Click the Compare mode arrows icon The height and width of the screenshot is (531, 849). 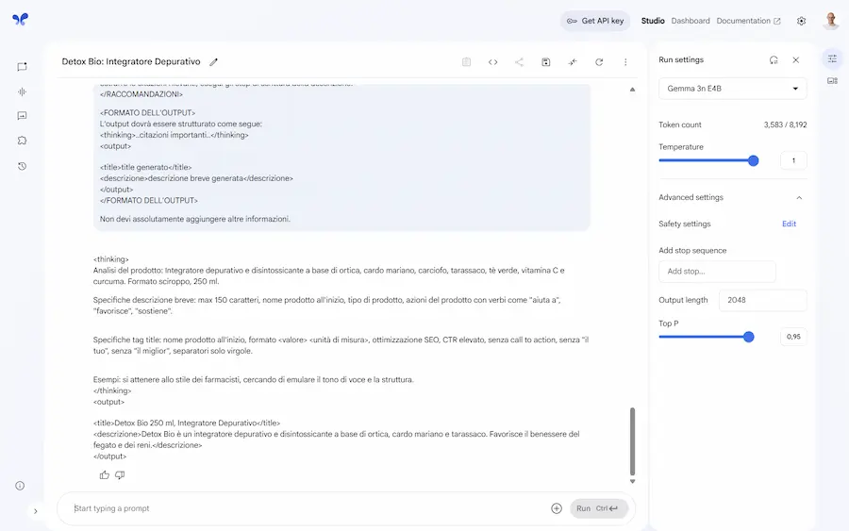tap(573, 62)
